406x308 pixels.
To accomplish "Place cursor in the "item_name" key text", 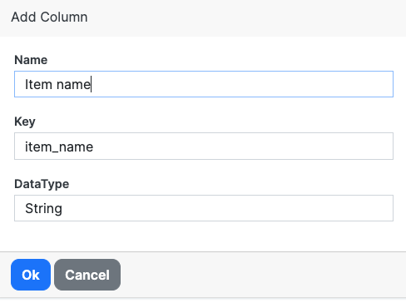I will pos(59,147).
